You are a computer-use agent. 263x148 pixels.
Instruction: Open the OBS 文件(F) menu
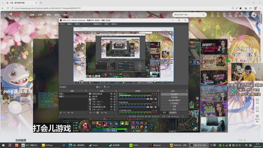click(x=62, y=24)
